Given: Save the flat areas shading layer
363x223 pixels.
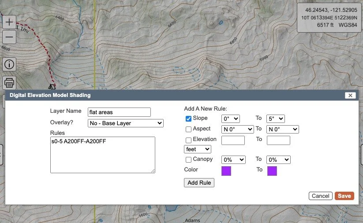Looking at the screenshot, I should [x=344, y=196].
